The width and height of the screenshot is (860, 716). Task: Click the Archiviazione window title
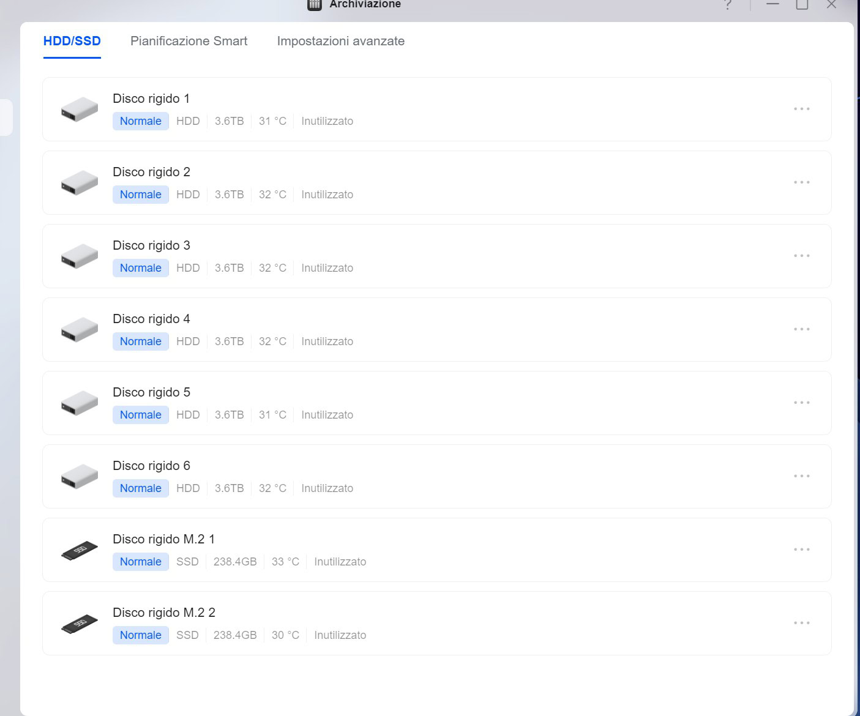(365, 4)
